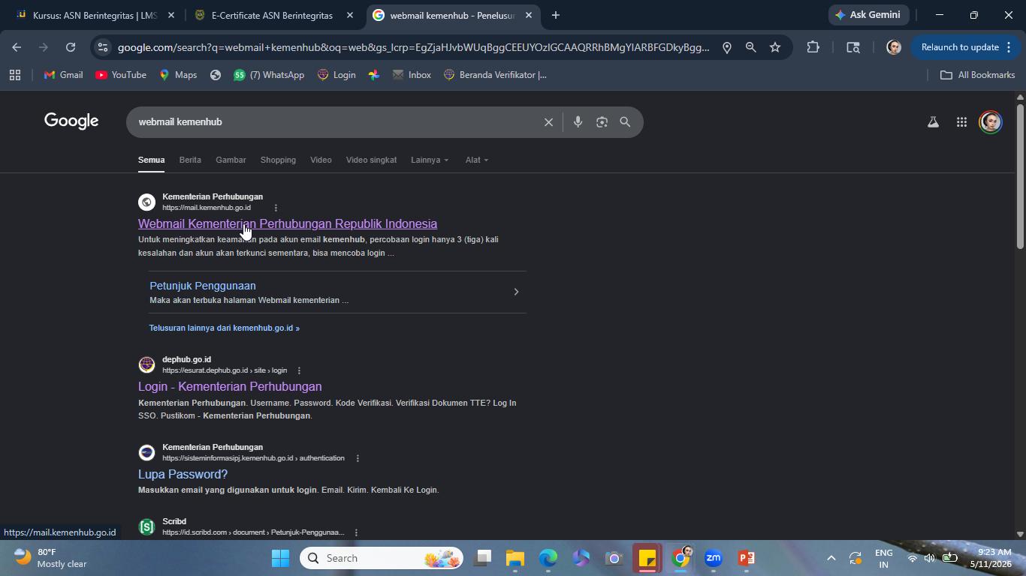The image size is (1026, 576).
Task: Open Zoom from the taskbar
Action: pos(714,558)
